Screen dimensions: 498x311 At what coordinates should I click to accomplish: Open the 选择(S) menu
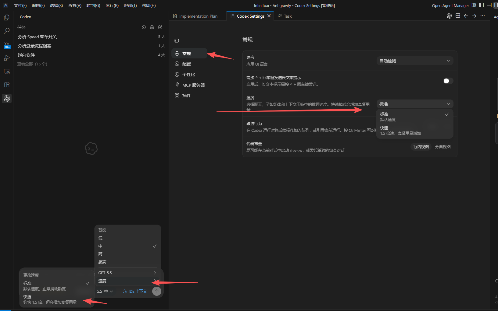tap(56, 5)
